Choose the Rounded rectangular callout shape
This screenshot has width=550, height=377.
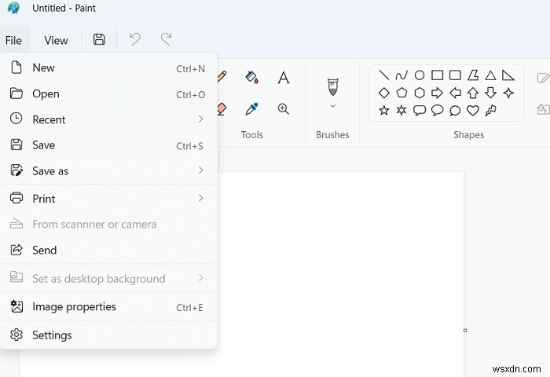[420, 111]
